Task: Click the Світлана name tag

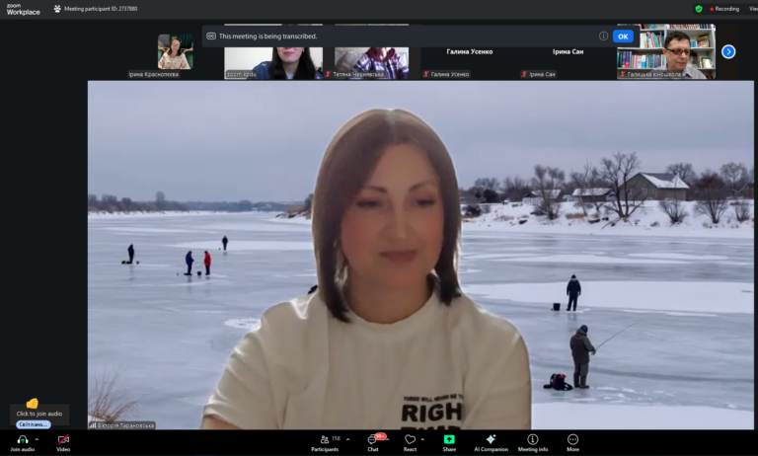Action: pos(34,424)
